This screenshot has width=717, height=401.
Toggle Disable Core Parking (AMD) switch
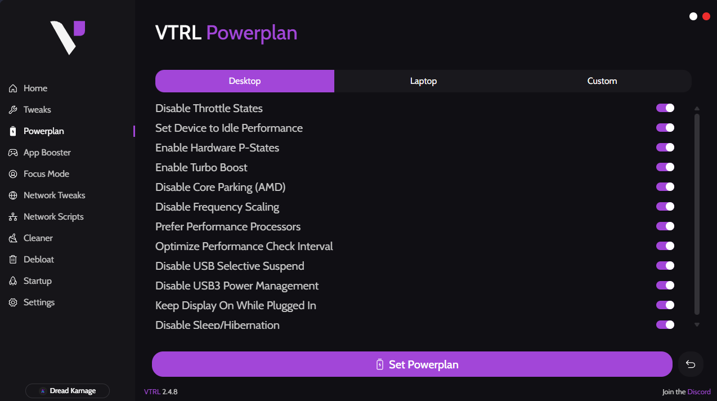(665, 187)
